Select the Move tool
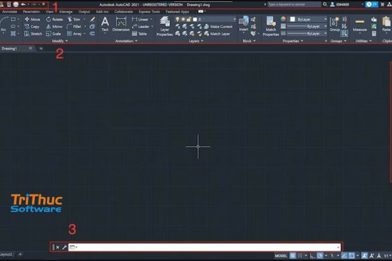 click(x=32, y=19)
